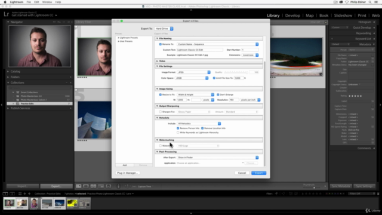This screenshot has width=382, height=215.
Task: Open Custom Name - Sequence dropdown
Action: [x=217, y=44]
